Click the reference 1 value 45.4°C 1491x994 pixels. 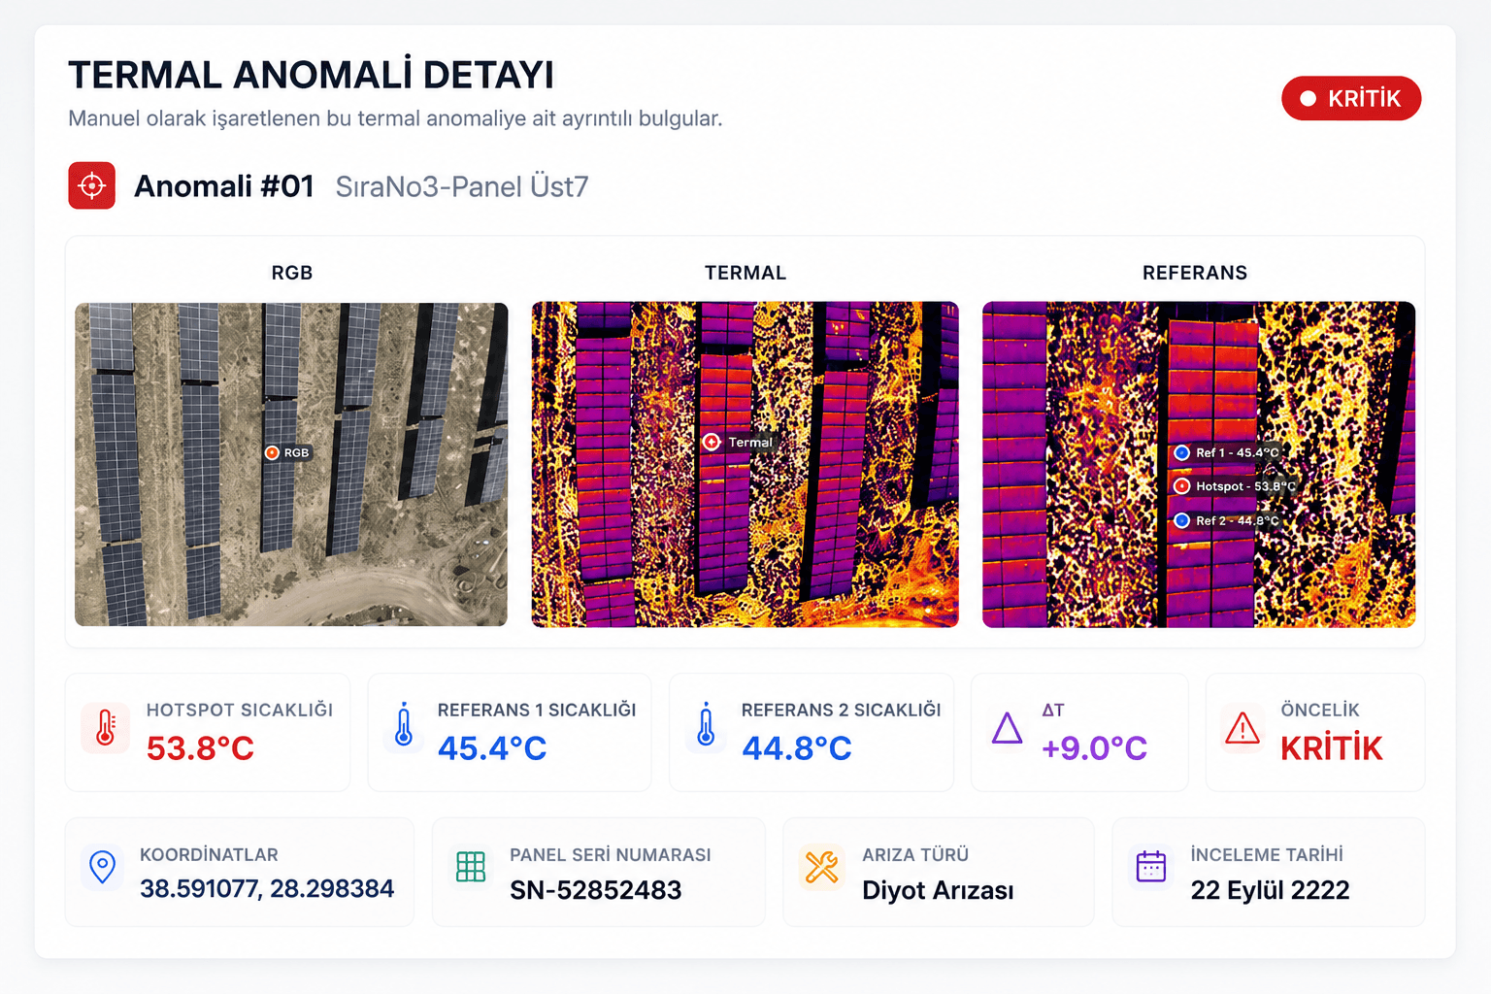tap(492, 748)
